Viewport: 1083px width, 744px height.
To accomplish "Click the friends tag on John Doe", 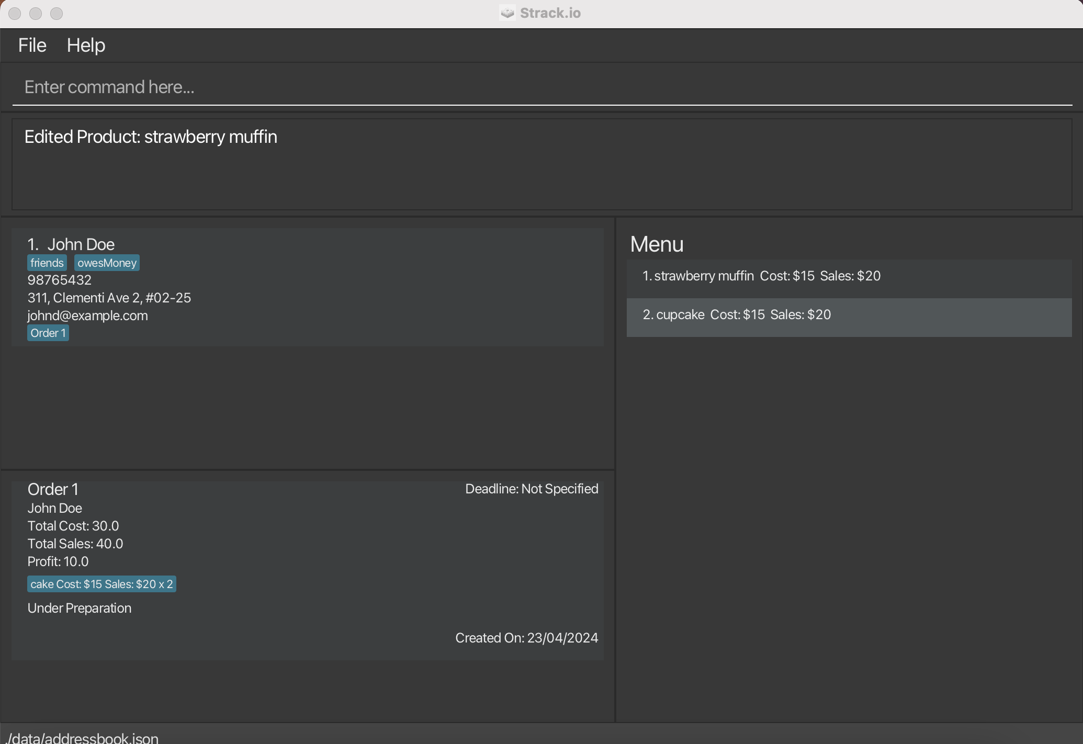I will click(x=47, y=263).
